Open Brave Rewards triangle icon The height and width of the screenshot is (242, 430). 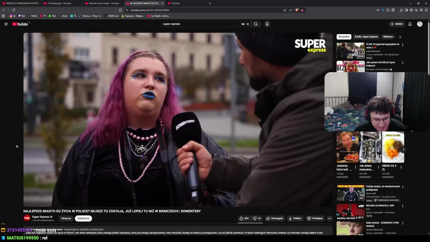coord(302,10)
